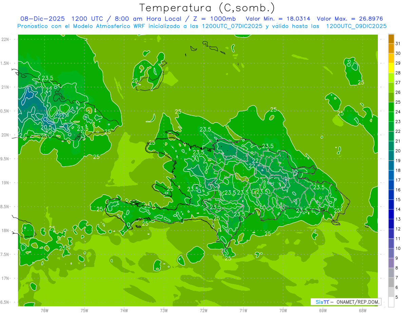Image resolution: width=407 pixels, height=315 pixels.
Task: Click the color scale label "11"
Action: point(398,239)
